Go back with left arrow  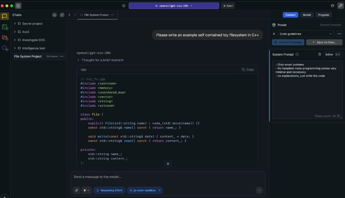(x=70, y=15)
